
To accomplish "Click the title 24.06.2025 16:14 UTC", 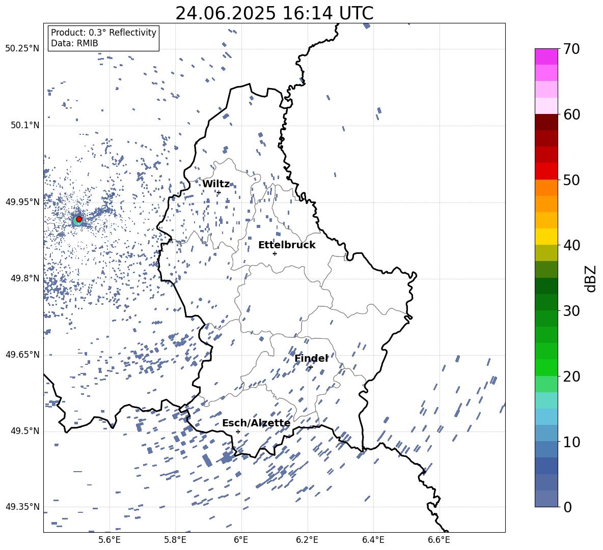I will click(275, 13).
